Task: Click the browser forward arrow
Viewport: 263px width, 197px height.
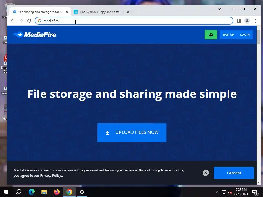Action: [21, 21]
